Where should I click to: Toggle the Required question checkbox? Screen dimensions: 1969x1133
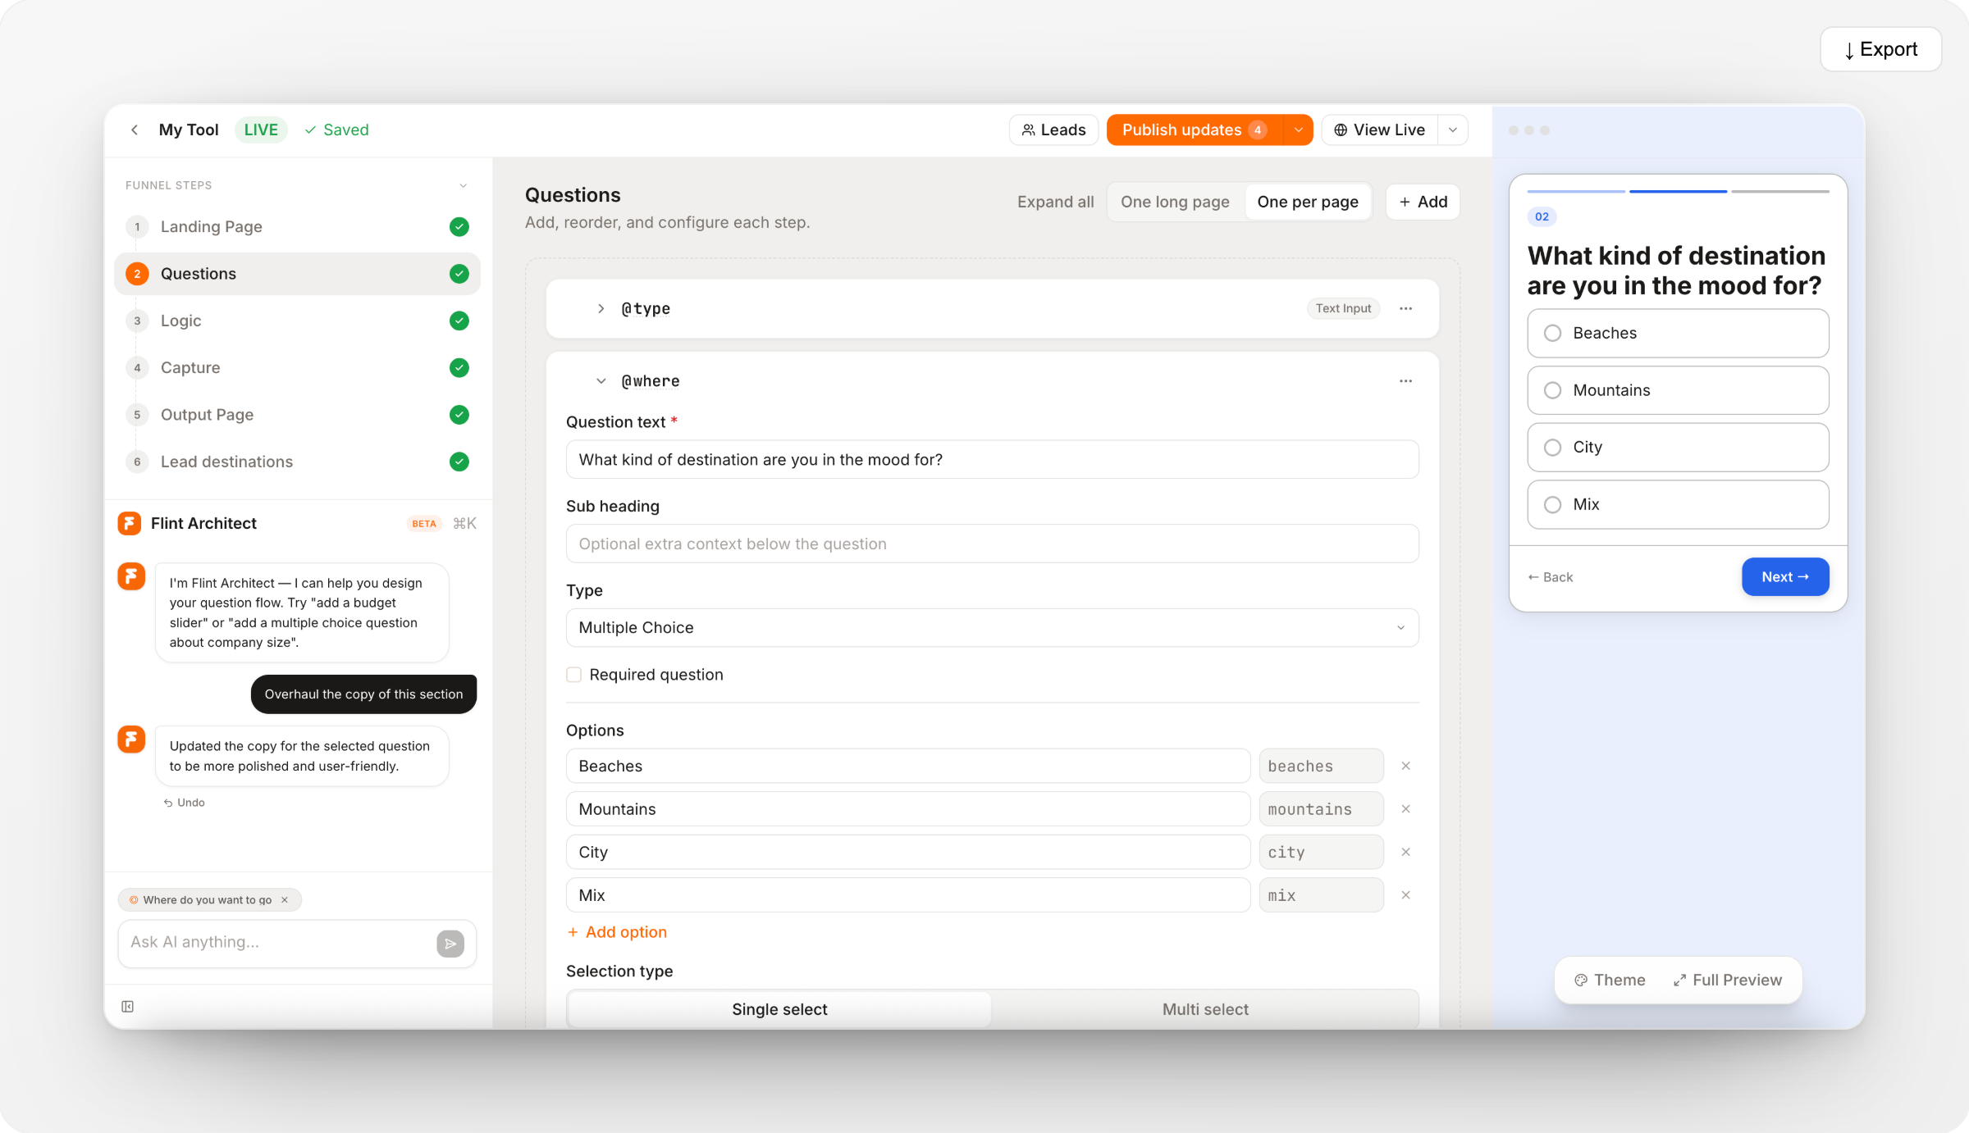click(x=574, y=675)
